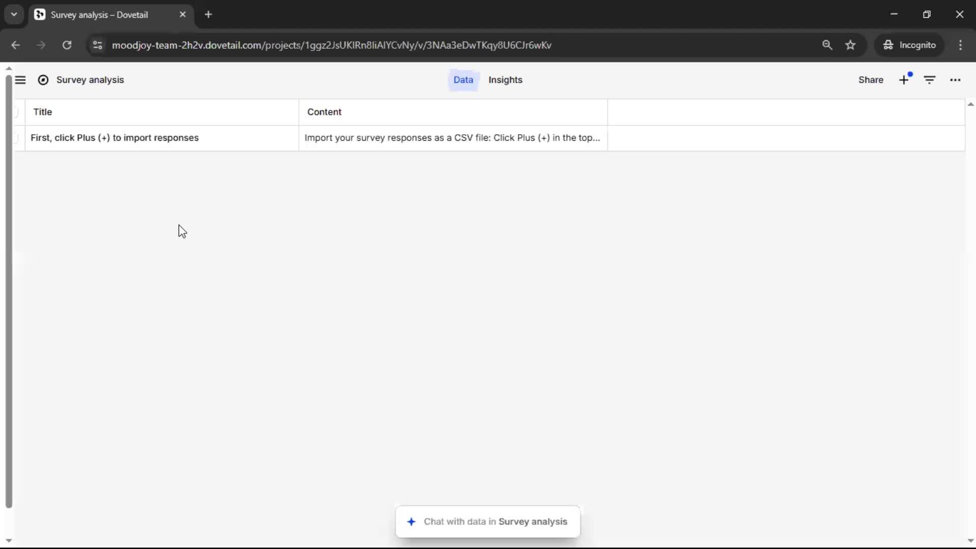The width and height of the screenshot is (976, 549).
Task: Click the browser zoom magnifier icon
Action: pyautogui.click(x=827, y=45)
